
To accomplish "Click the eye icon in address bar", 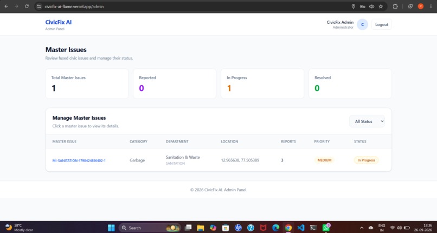I will (371, 7).
